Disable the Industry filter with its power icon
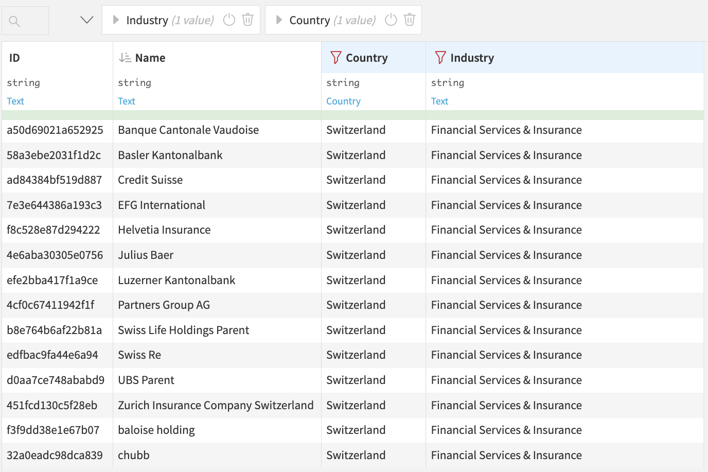Image resolution: width=708 pixels, height=472 pixels. pos(228,20)
